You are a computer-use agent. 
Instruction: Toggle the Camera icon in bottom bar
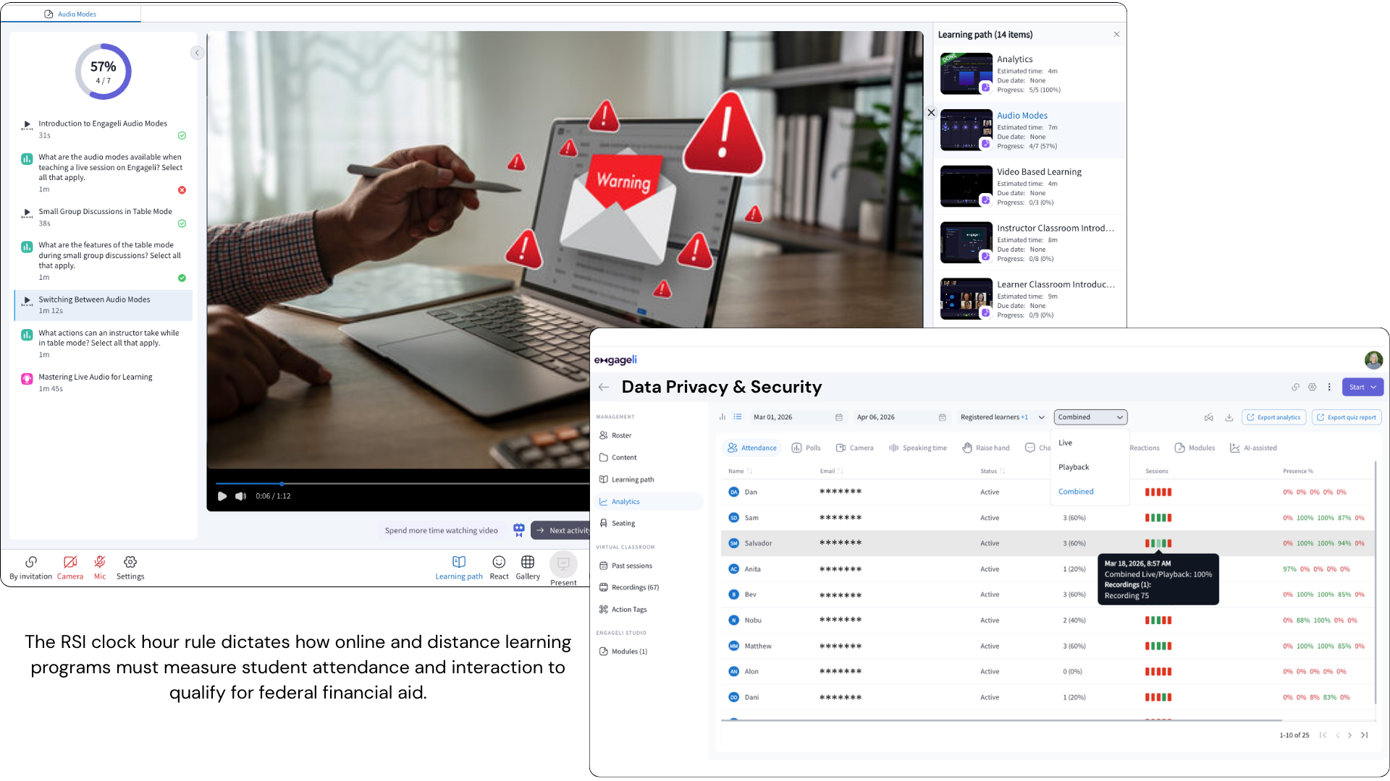point(70,562)
